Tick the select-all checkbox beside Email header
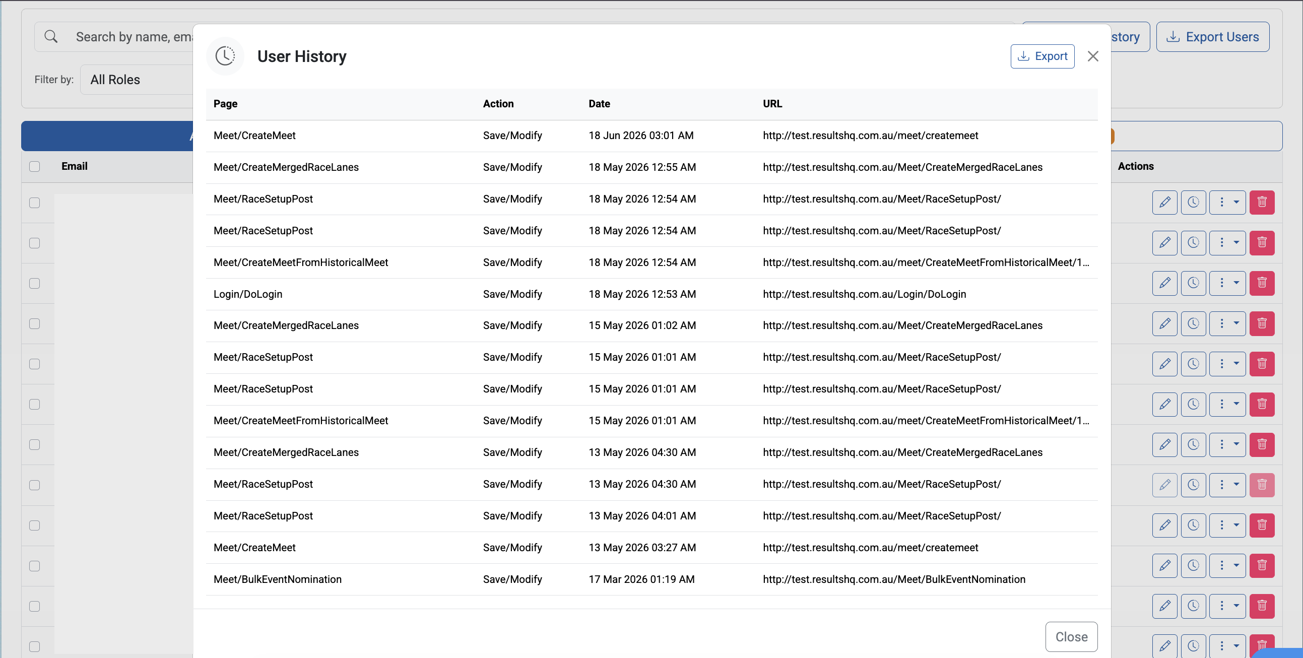The image size is (1303, 658). coord(34,166)
